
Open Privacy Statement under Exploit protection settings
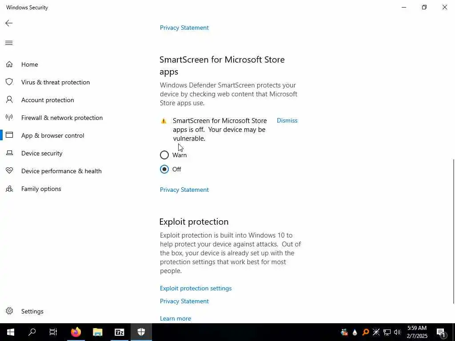[x=184, y=301]
